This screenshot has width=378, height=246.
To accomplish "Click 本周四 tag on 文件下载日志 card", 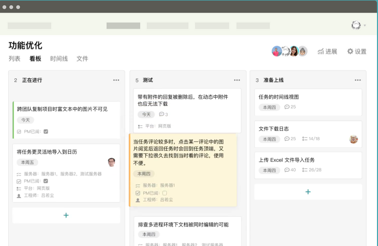I will [x=269, y=139].
